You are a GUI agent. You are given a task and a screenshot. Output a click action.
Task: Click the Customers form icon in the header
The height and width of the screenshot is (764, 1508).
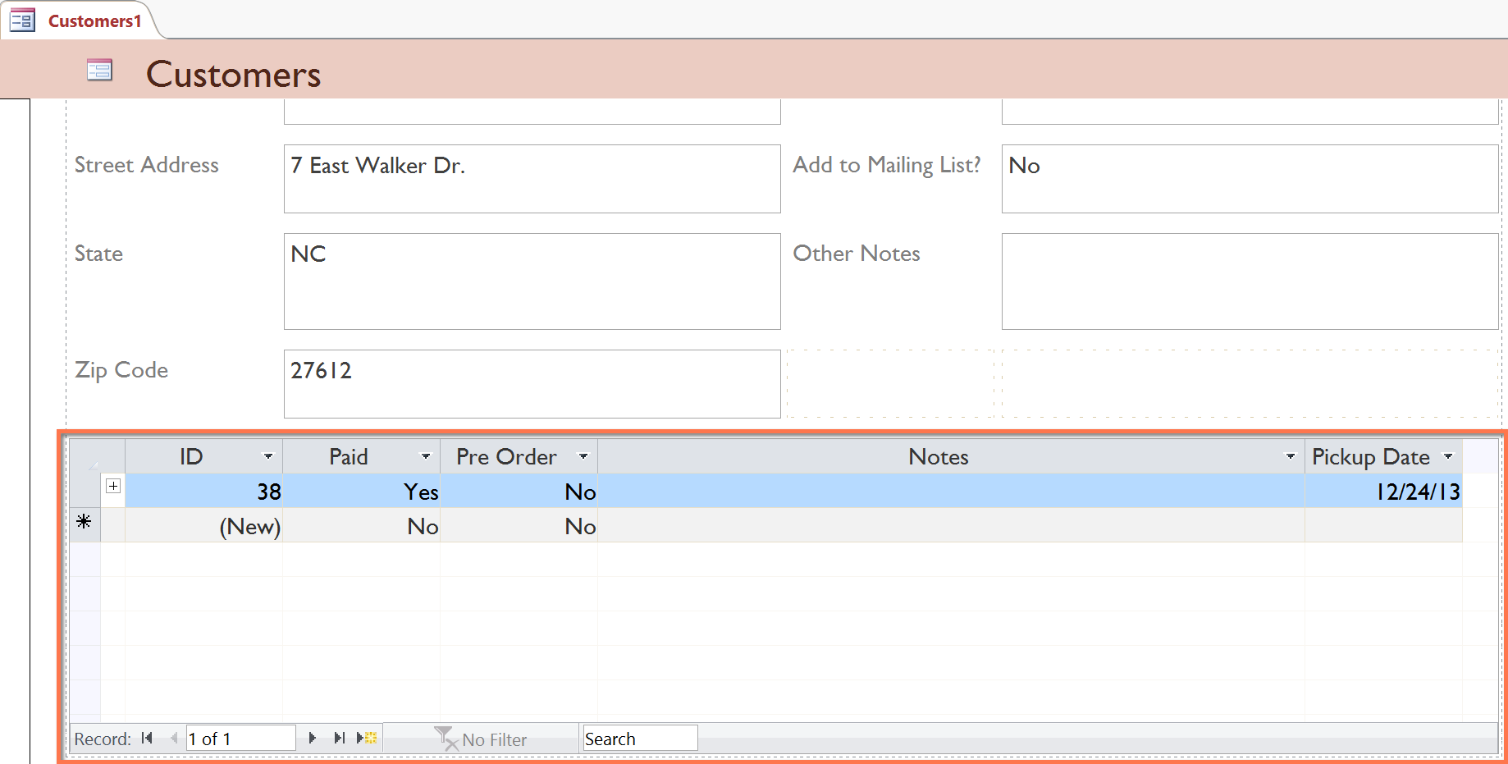pos(99,70)
